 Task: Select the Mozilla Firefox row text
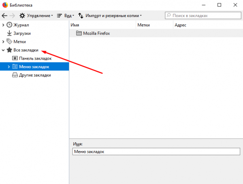[96, 33]
